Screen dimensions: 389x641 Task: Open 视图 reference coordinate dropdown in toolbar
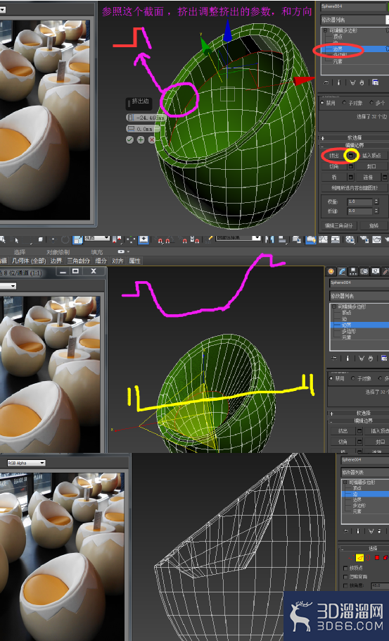[x=97, y=238]
